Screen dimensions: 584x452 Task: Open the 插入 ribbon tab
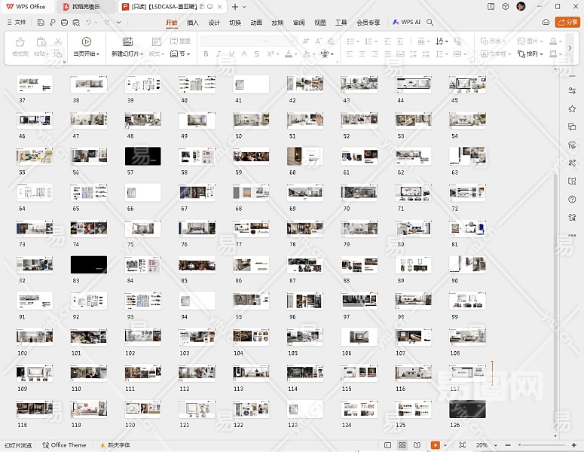[193, 23]
